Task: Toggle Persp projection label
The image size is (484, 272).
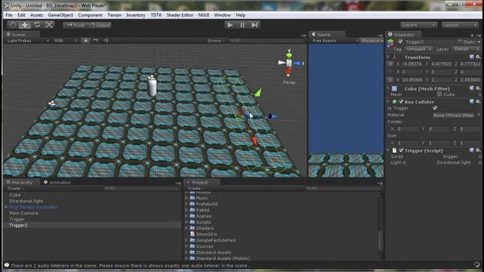Action: point(289,82)
